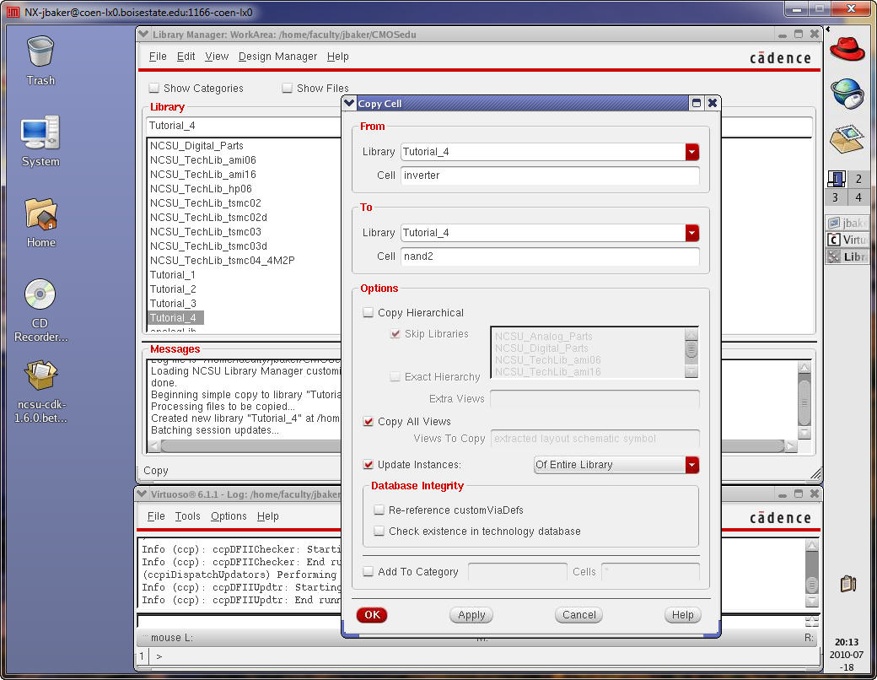
Task: Open the ncsu-cdk package icon
Action: point(40,376)
